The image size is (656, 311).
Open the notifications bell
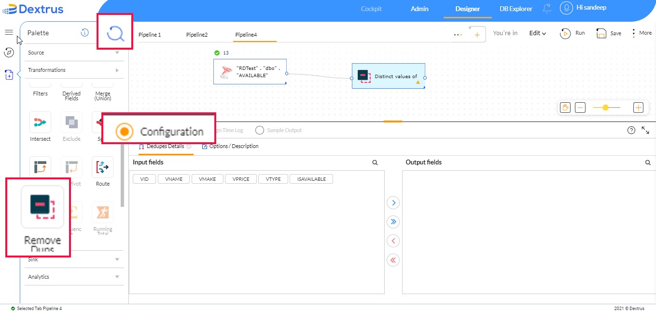[547, 8]
